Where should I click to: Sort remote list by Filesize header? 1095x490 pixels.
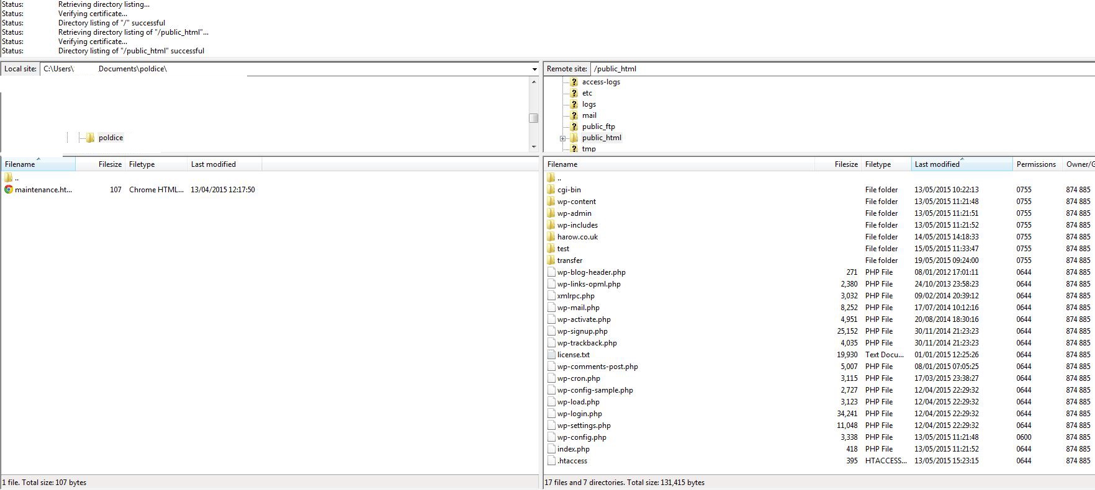pyautogui.click(x=845, y=164)
